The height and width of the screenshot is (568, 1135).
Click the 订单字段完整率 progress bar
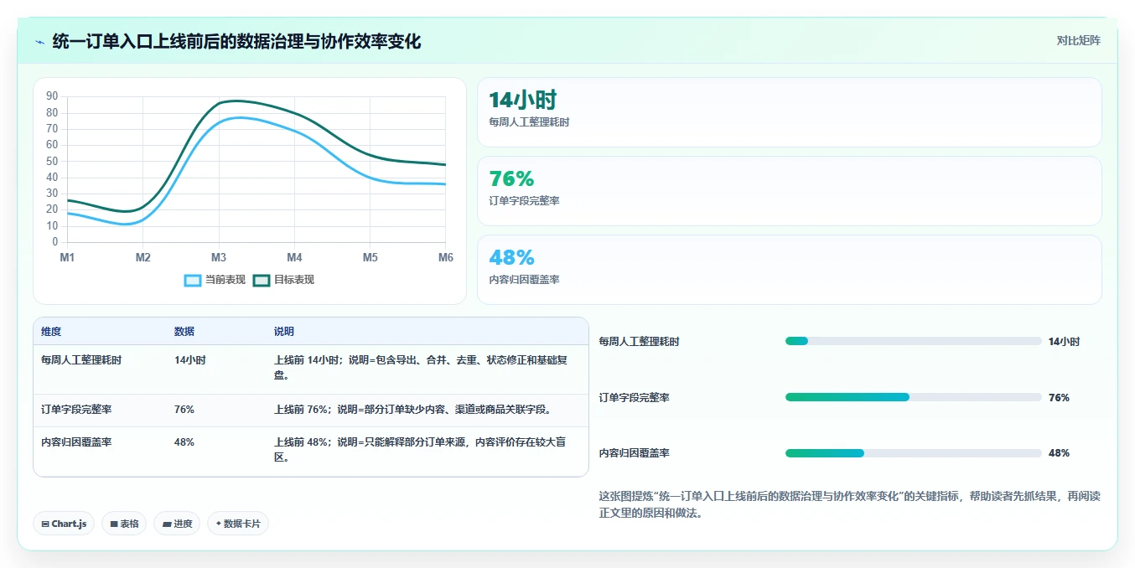(x=914, y=397)
